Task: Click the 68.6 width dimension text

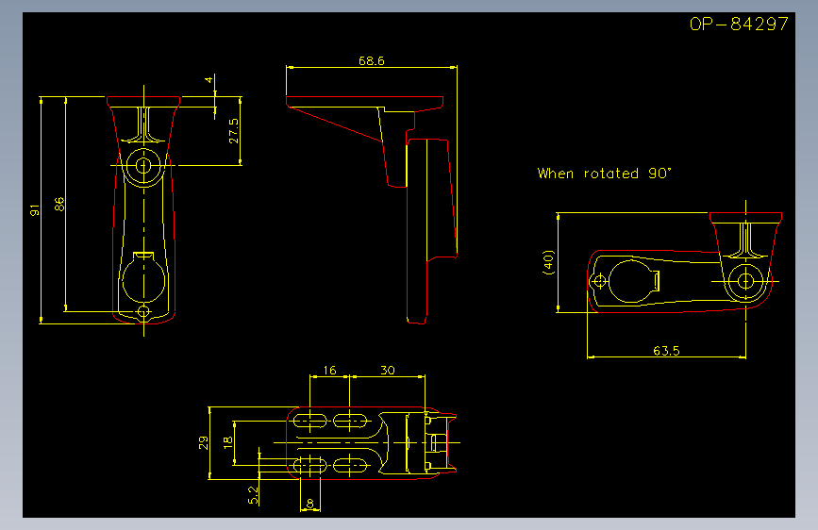Action: click(x=372, y=61)
